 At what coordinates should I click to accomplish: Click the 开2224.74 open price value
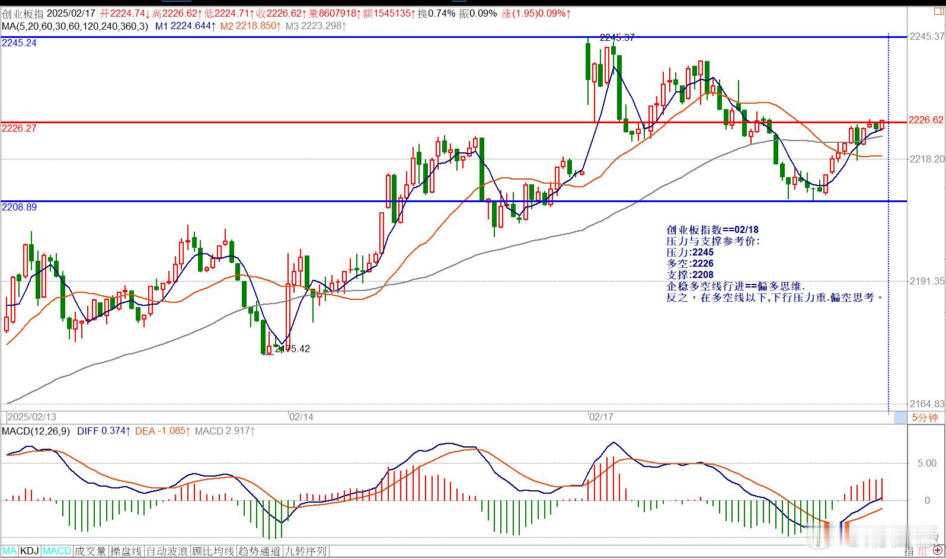[124, 13]
